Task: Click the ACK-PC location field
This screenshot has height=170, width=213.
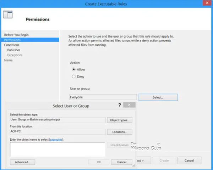Action: 58,132
